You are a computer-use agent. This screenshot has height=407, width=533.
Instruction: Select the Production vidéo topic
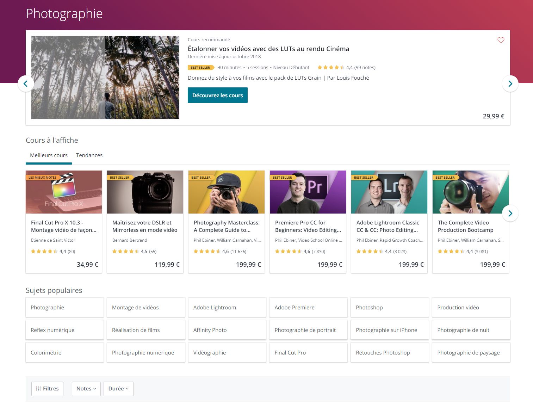(471, 307)
